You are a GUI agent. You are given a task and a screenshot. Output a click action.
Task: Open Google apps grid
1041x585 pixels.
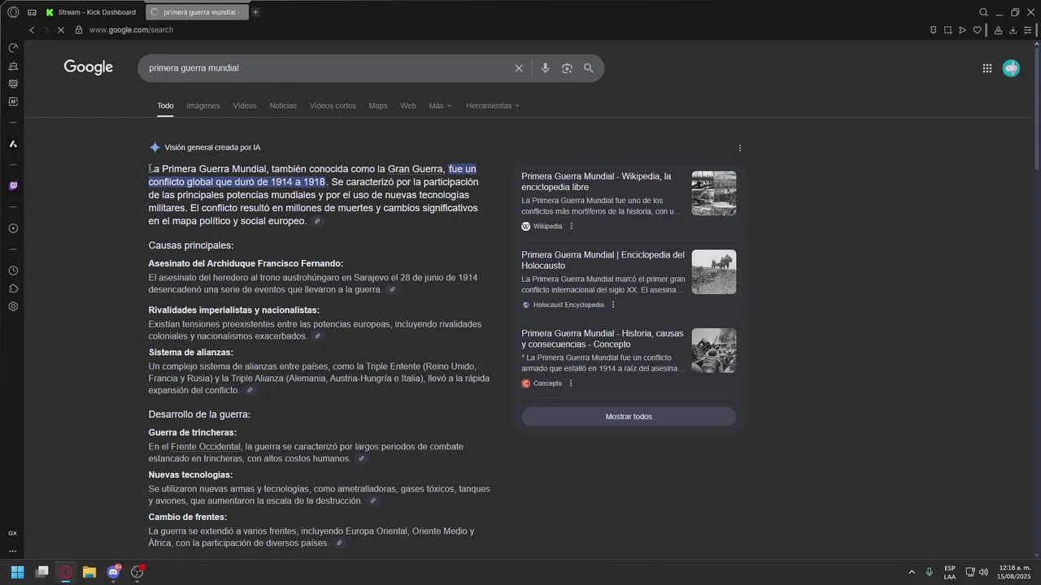coord(987,68)
